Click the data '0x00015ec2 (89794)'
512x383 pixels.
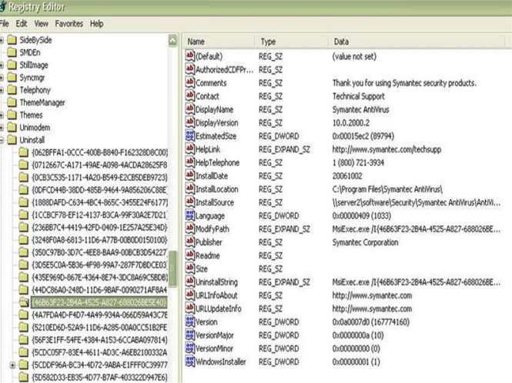tap(363, 135)
